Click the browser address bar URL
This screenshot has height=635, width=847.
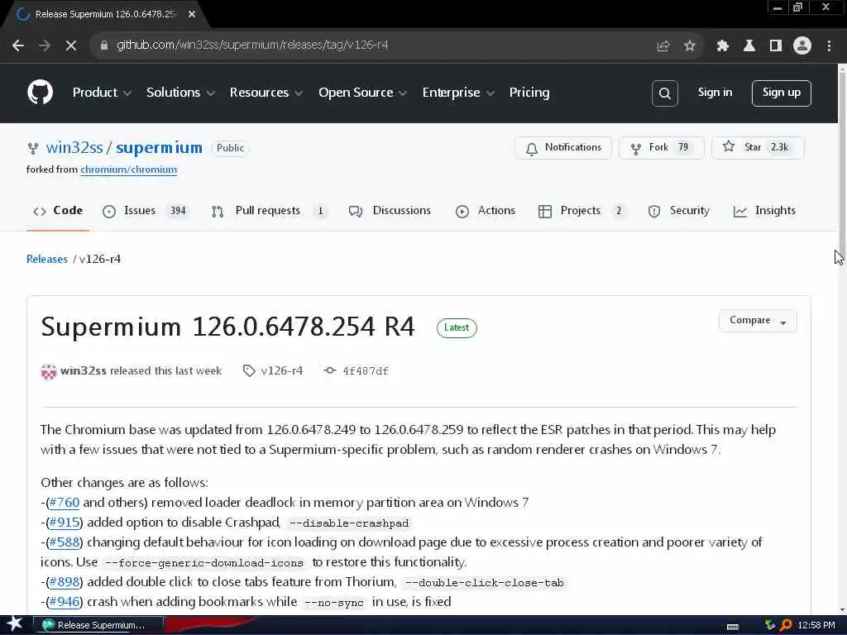coord(252,45)
